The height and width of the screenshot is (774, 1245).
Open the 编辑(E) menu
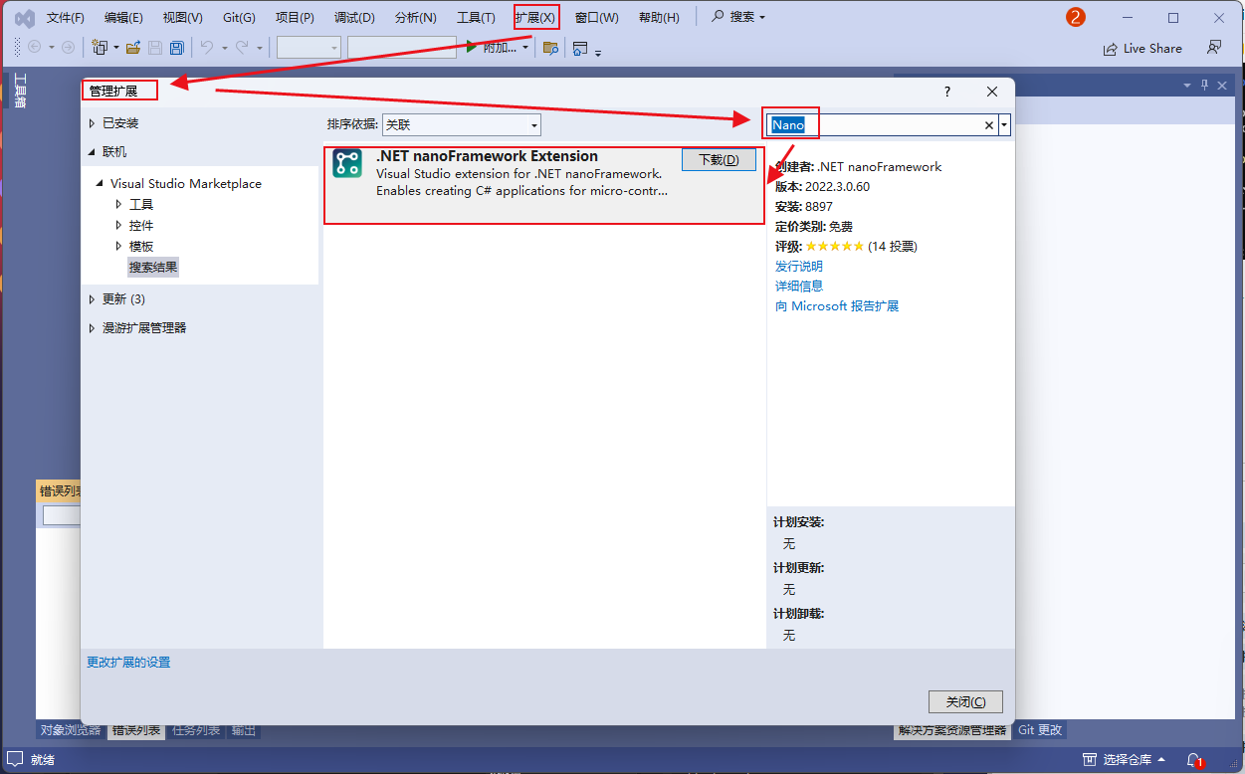pos(123,18)
